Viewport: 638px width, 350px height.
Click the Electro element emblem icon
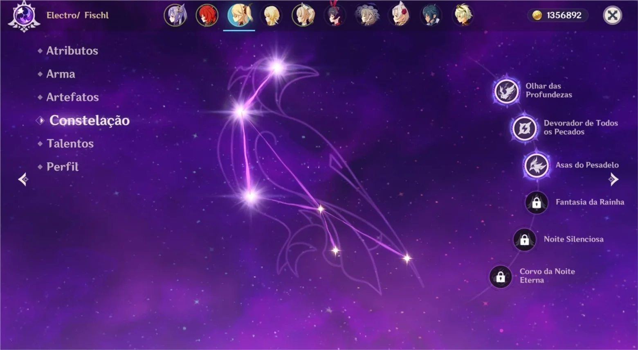tap(24, 16)
